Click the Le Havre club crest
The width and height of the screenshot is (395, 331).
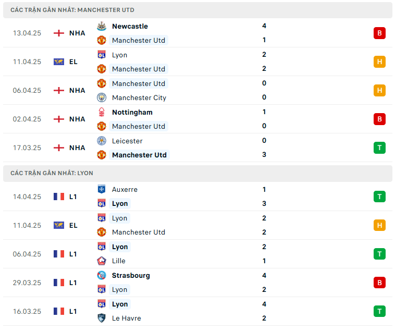click(102, 318)
